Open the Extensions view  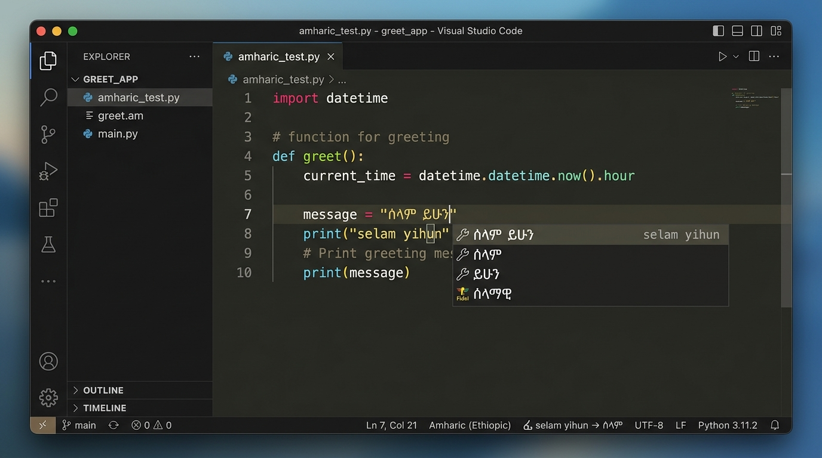tap(48, 208)
